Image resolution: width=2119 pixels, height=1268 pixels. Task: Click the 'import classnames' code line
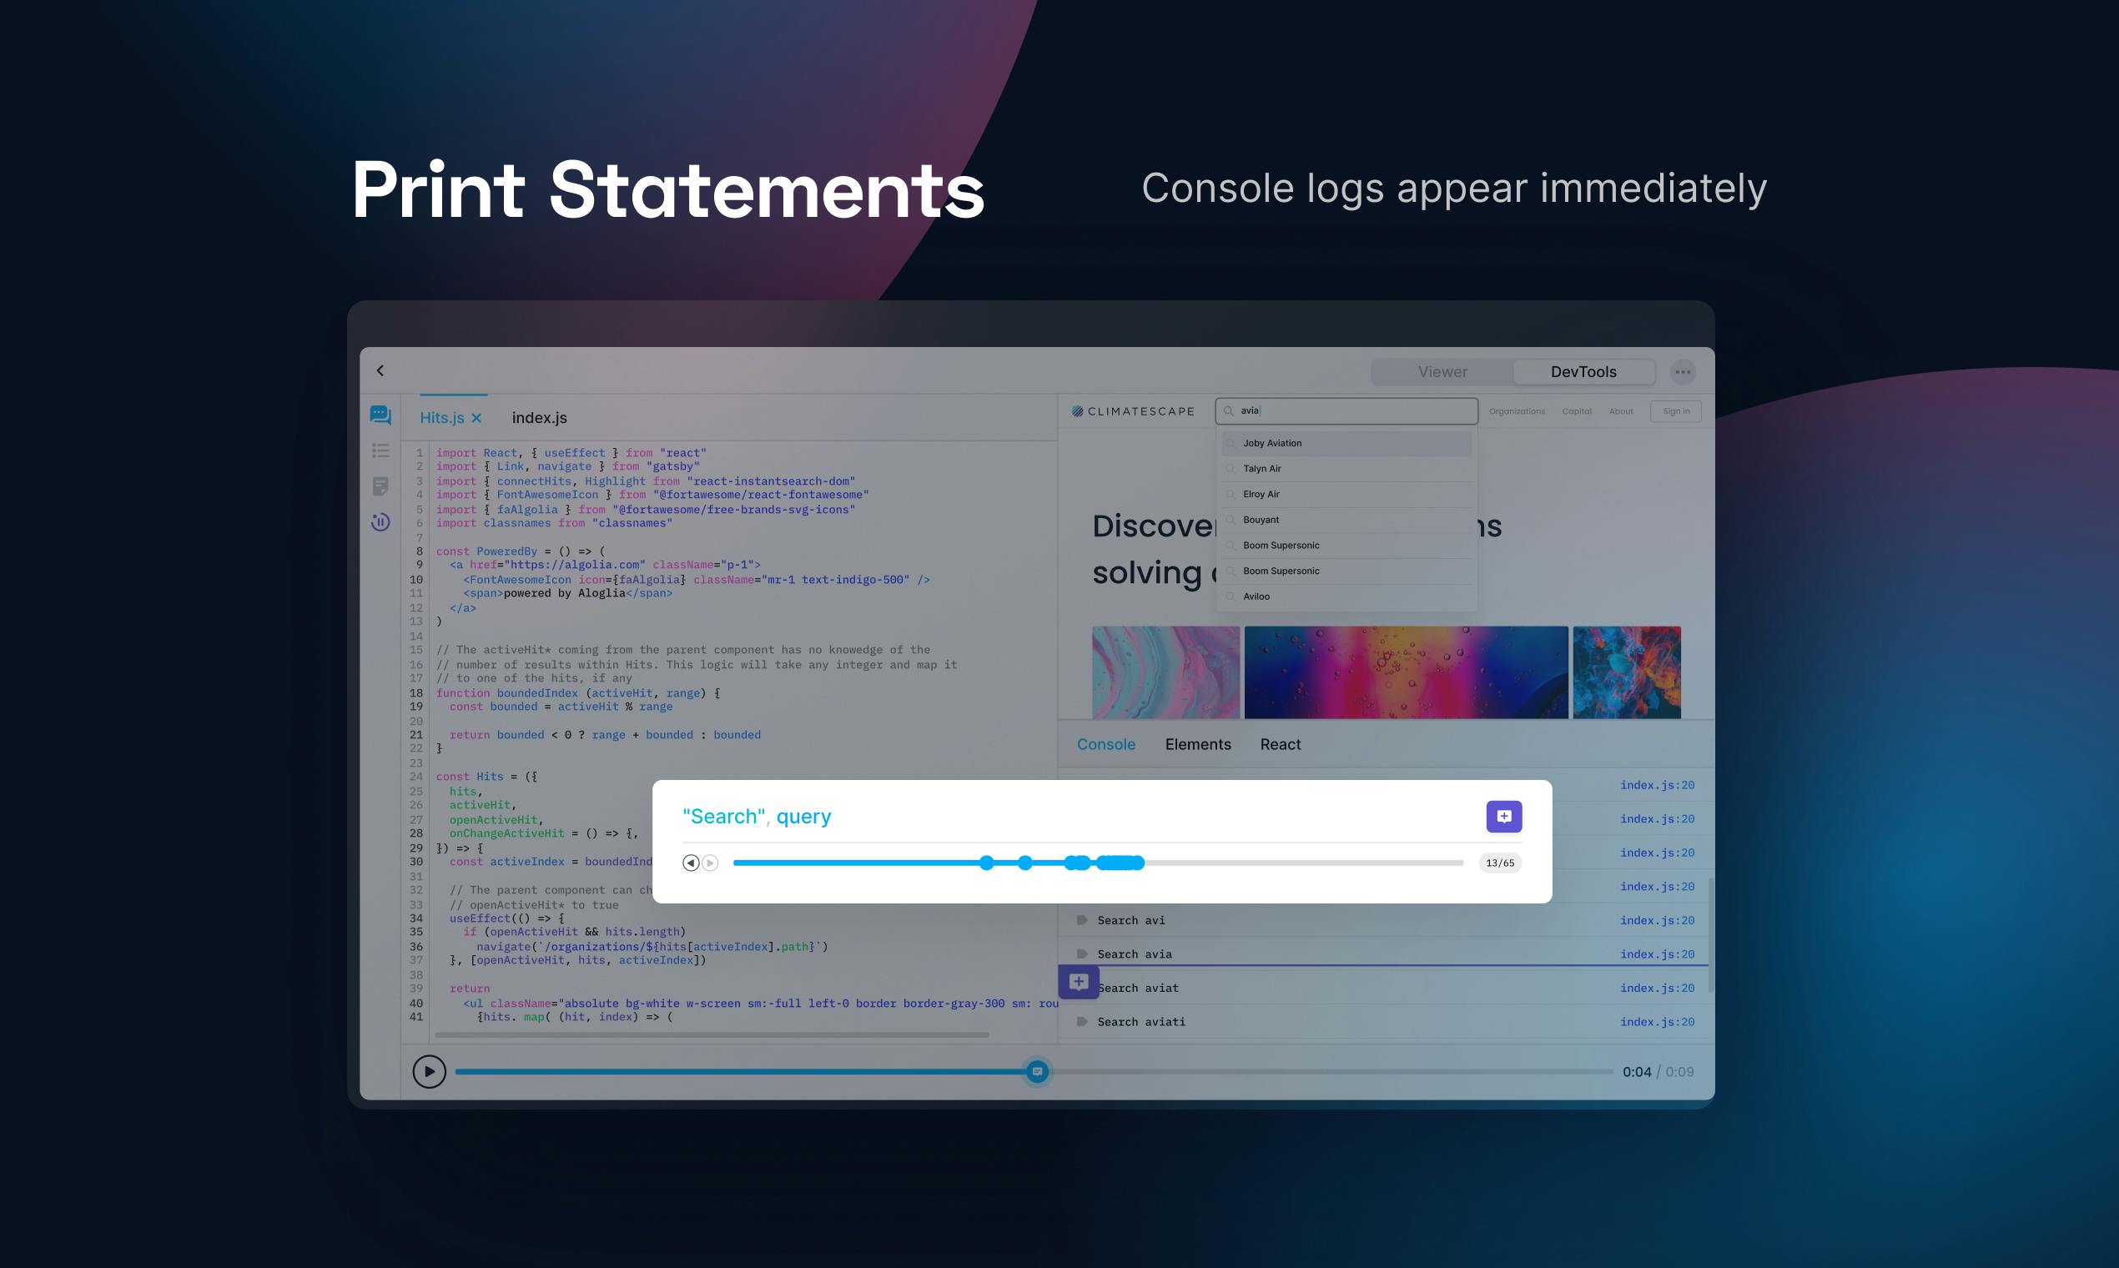554,523
